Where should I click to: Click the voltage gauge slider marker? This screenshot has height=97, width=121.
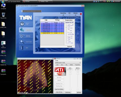click(x=66, y=27)
